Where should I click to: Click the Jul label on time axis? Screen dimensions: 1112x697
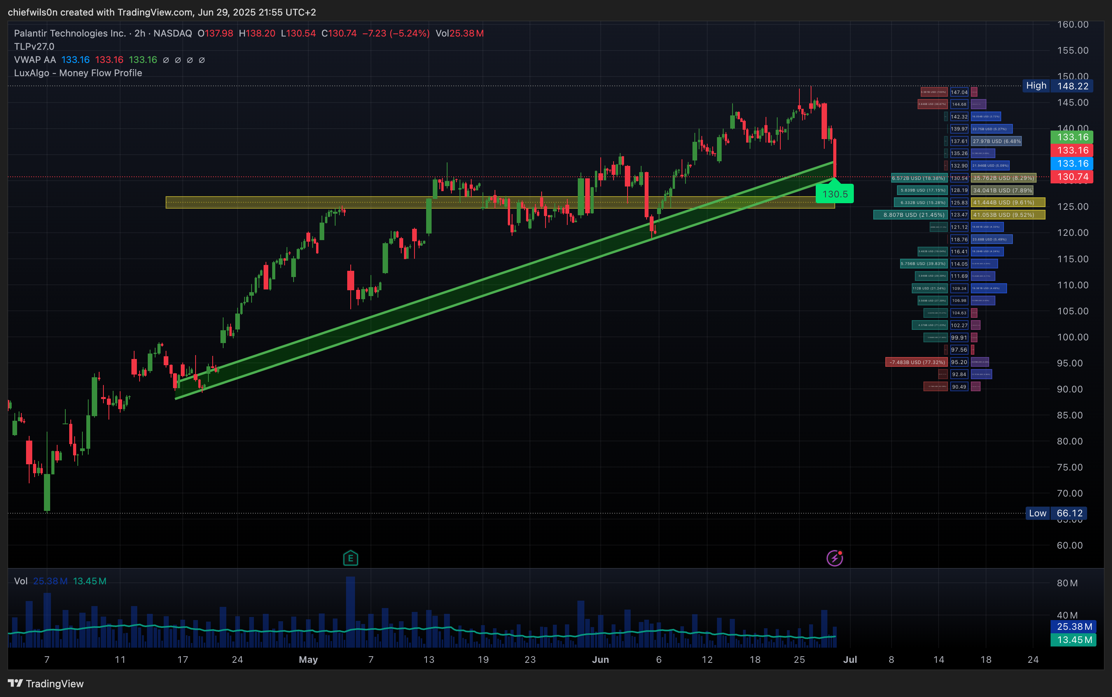pyautogui.click(x=850, y=660)
